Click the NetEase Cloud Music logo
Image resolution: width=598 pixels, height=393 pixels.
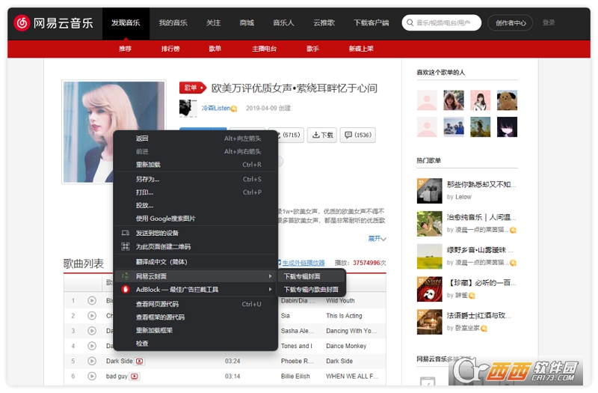(54, 23)
